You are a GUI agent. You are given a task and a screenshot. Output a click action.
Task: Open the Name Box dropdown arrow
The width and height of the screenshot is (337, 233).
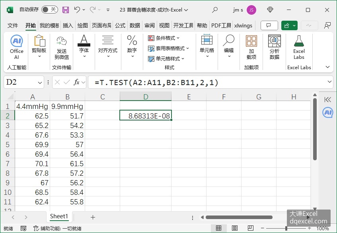click(40, 82)
